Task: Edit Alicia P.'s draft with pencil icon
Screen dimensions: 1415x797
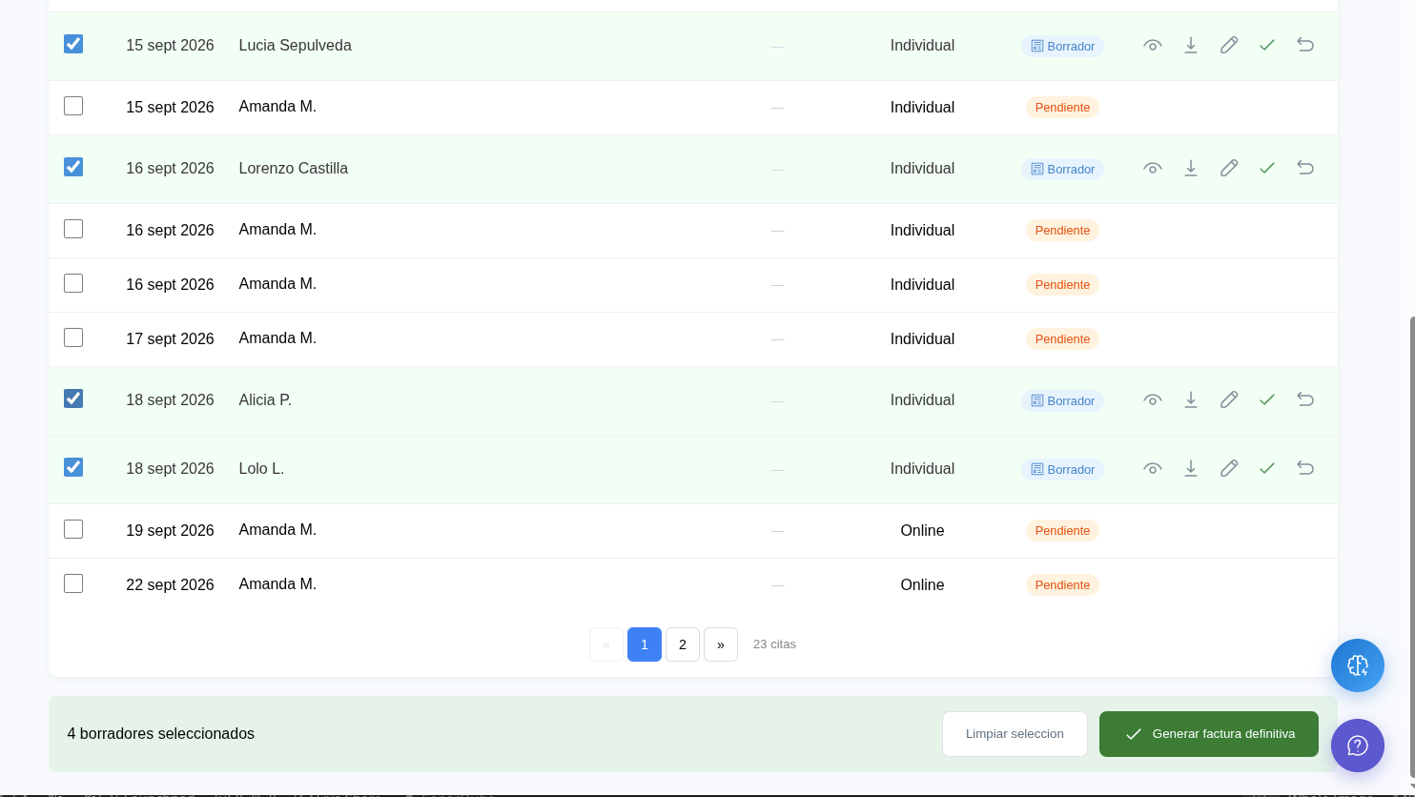Action: pos(1229,399)
